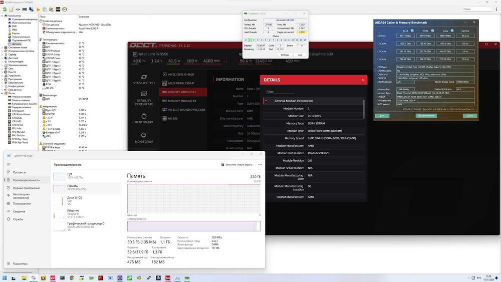Screen dimensions: 501x282
Task: Select Intel(R) UHD Graphics 630 in OCCT list
Action: [x=183, y=110]
